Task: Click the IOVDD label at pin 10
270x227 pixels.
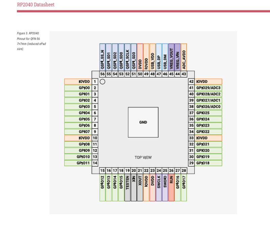Action: (x=78, y=138)
